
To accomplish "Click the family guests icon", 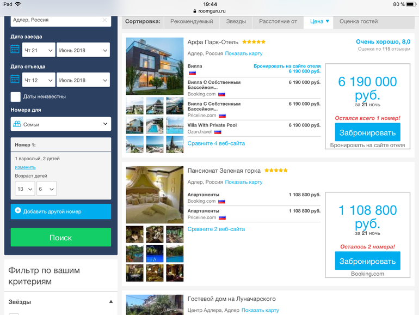I will 17,124.
